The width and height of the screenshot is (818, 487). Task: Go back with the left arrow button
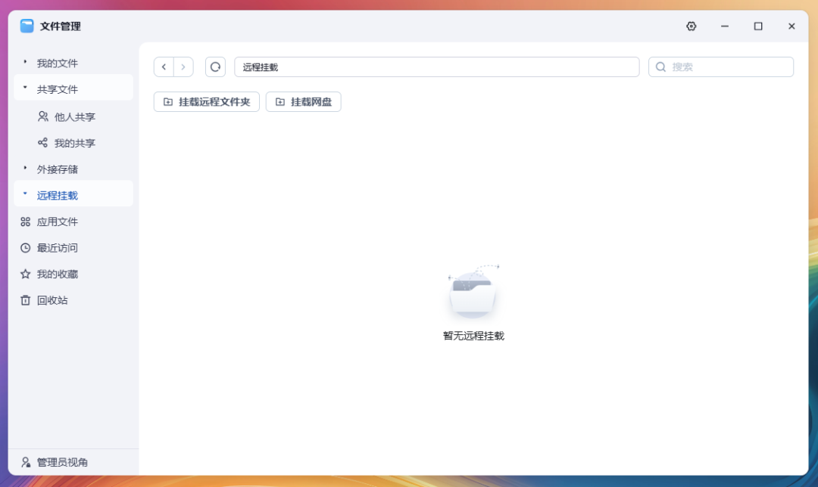click(164, 67)
